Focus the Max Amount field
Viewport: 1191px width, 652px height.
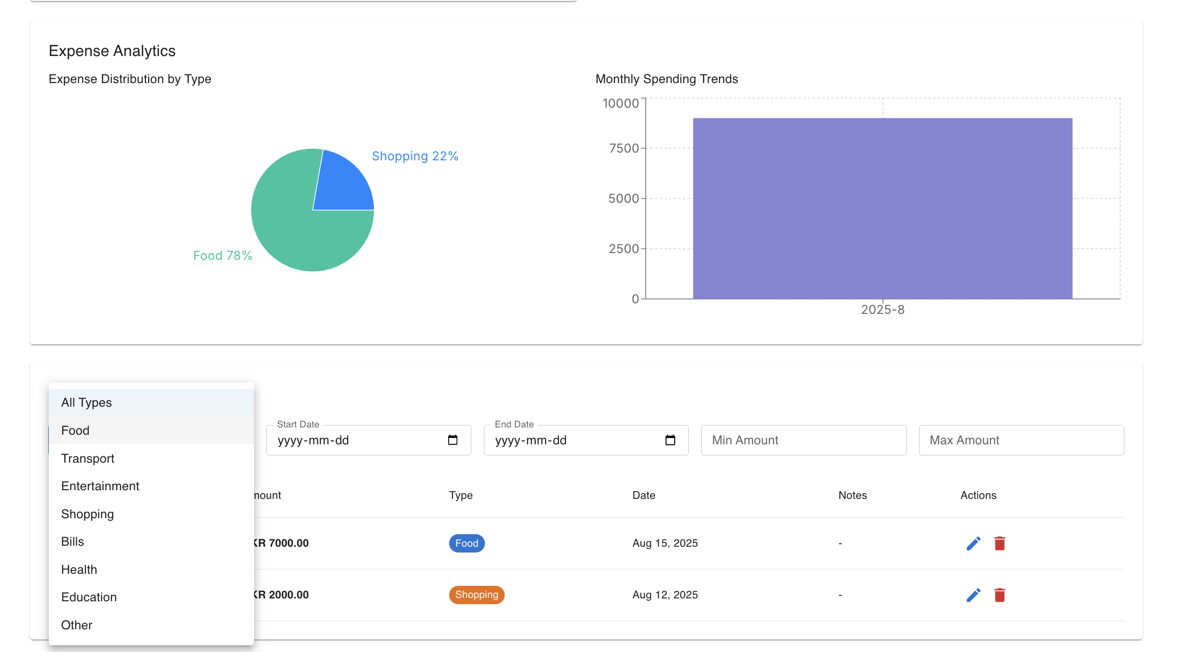pyautogui.click(x=1021, y=440)
